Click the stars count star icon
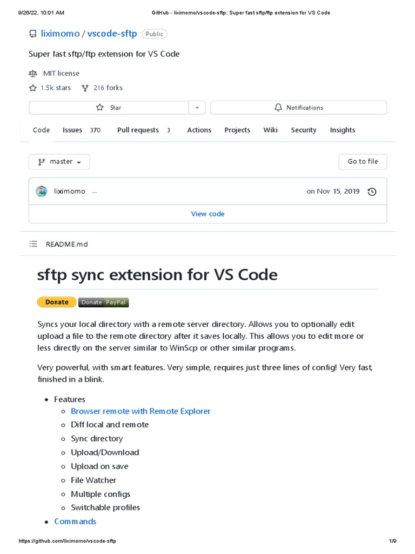The image size is (415, 554). pyautogui.click(x=33, y=88)
